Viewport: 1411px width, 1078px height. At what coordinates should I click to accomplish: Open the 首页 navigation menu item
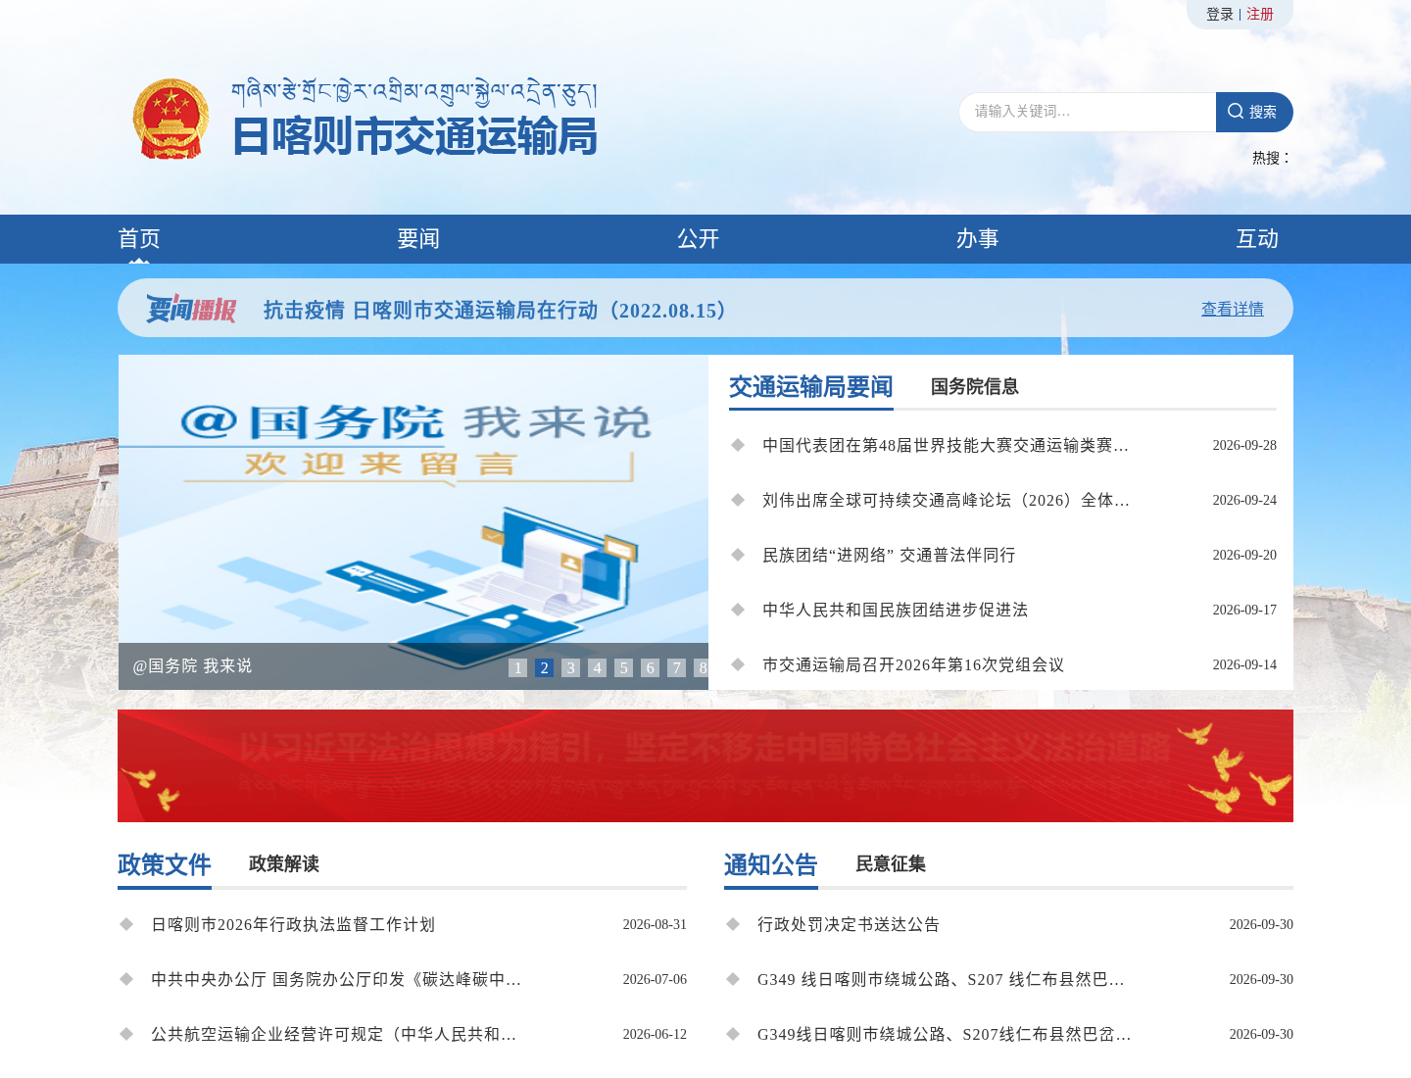click(x=139, y=239)
